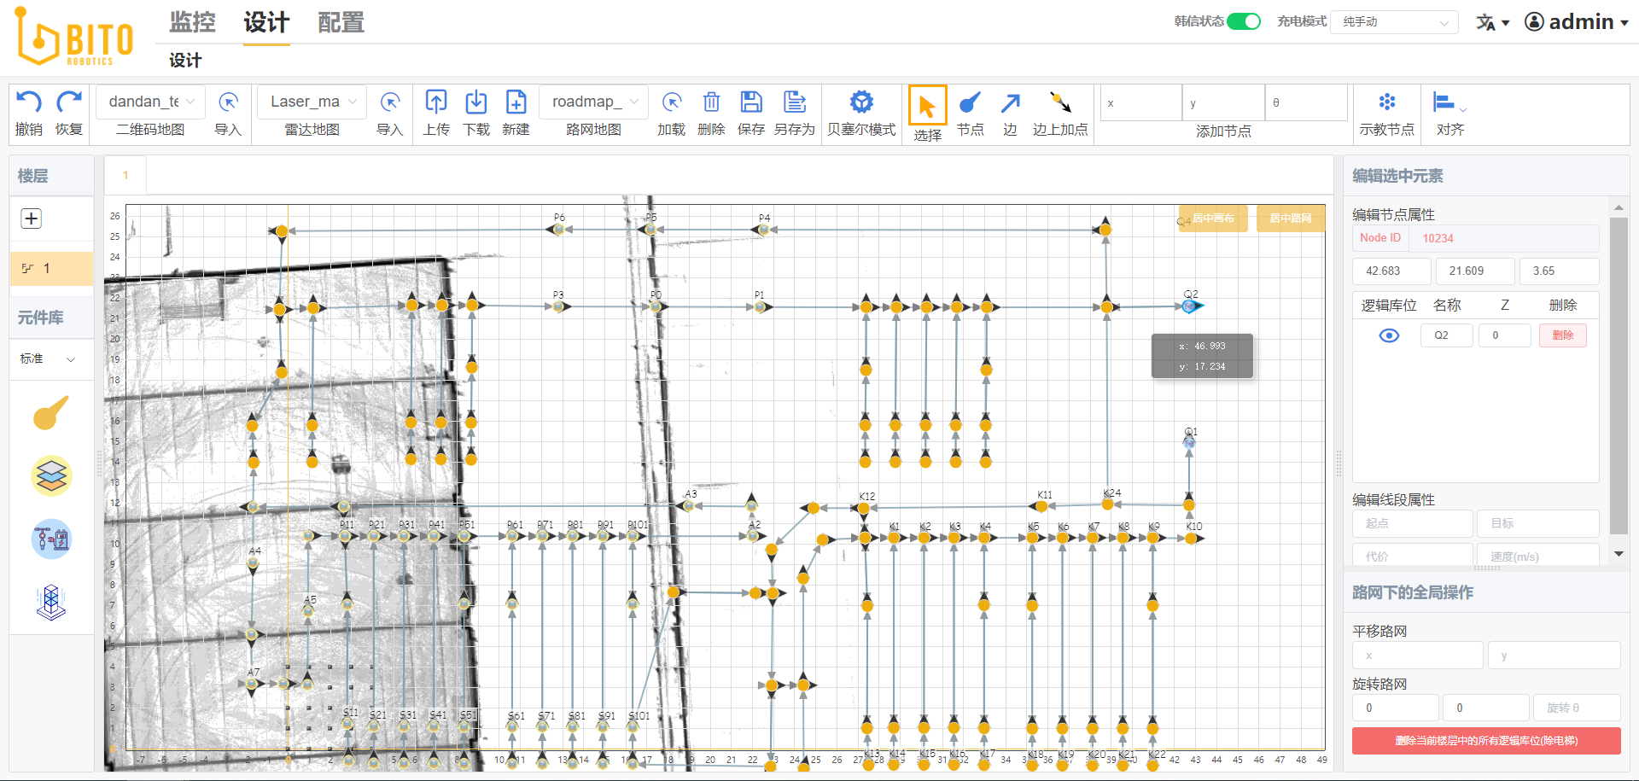Click the teach node (示教节点) icon
1639x781 pixels.
click(1387, 102)
